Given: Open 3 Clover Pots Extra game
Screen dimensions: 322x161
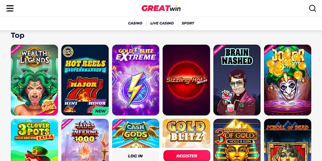Looking at the screenshot, I should pos(34,140).
